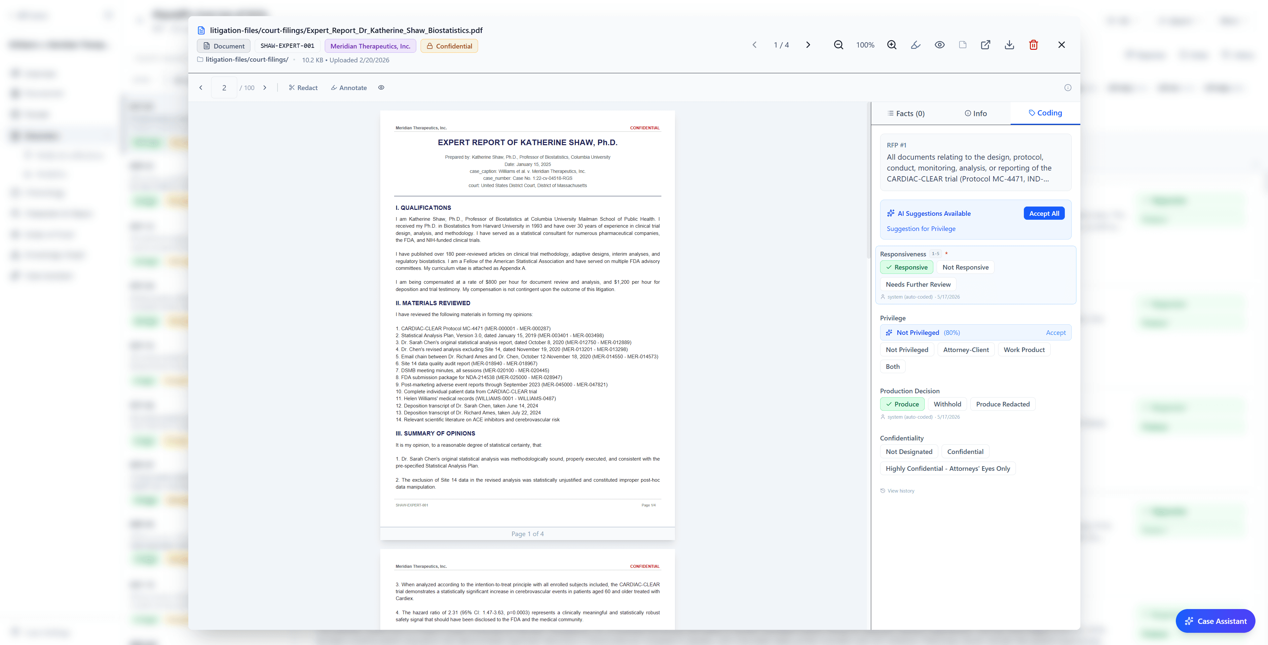Download the expert report PDF
Image resolution: width=1268 pixels, height=645 pixels.
click(x=1009, y=45)
